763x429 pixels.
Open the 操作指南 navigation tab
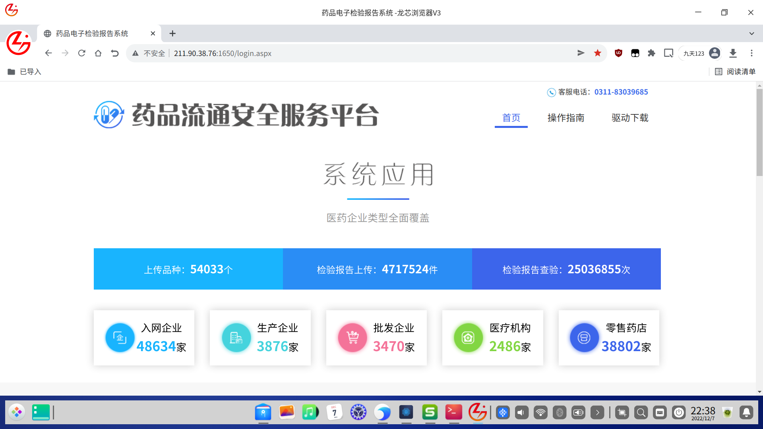[x=565, y=118]
